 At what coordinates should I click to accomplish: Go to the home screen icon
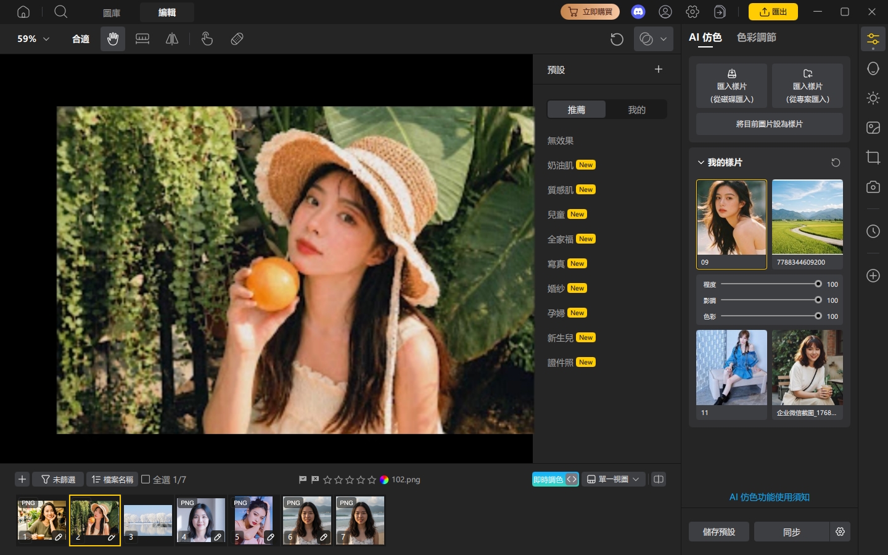click(x=23, y=12)
